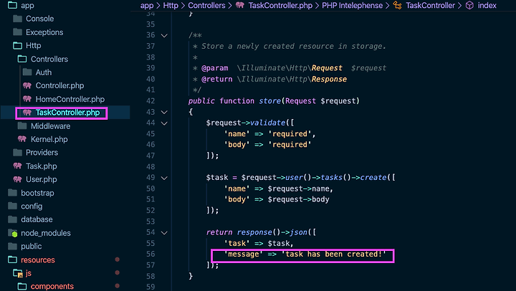Open Task.php model file
The width and height of the screenshot is (516, 291).
[x=41, y=166]
